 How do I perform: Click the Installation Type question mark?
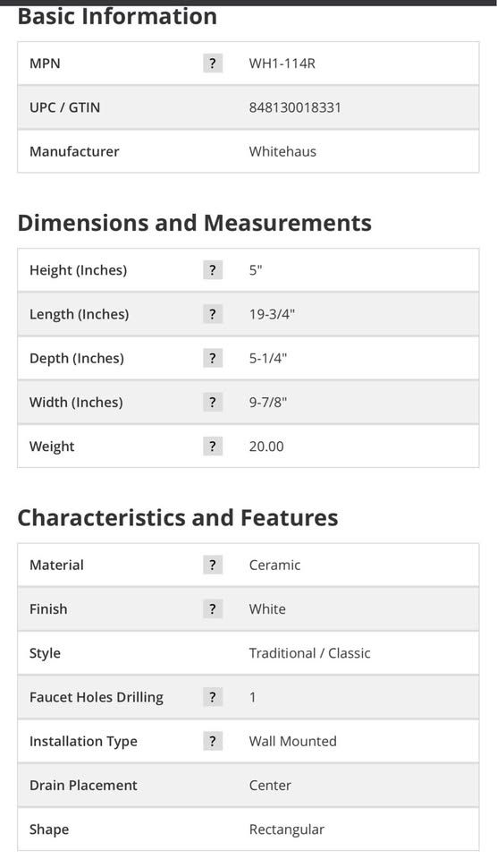click(213, 741)
